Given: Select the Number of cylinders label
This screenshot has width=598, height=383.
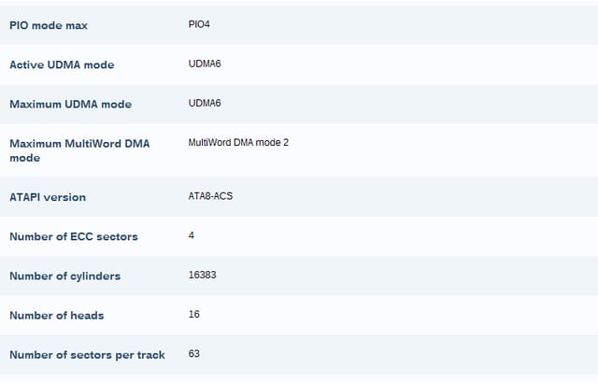Looking at the screenshot, I should tap(64, 276).
